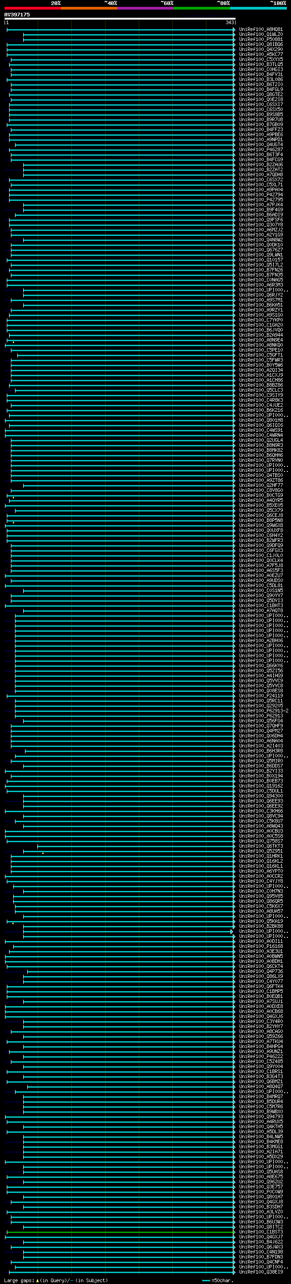
Task: Select hit label UniRef100_B2ZAT2
Action: [261, 169]
